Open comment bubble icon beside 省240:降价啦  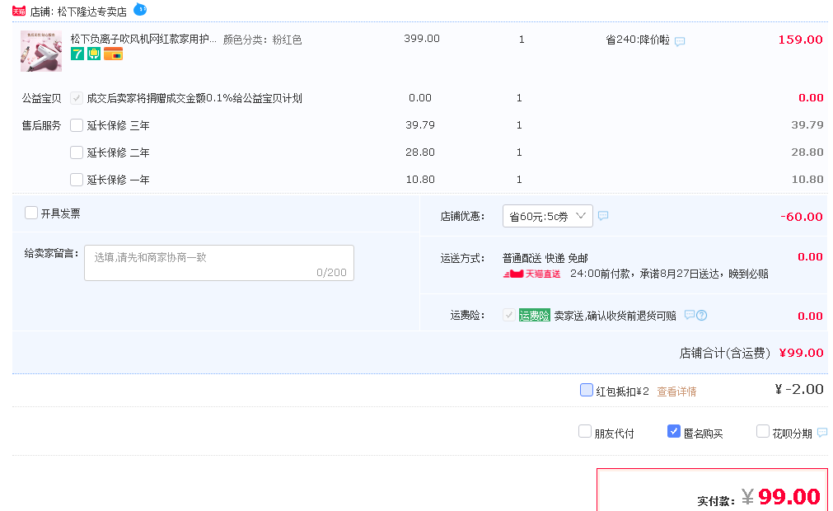click(680, 41)
